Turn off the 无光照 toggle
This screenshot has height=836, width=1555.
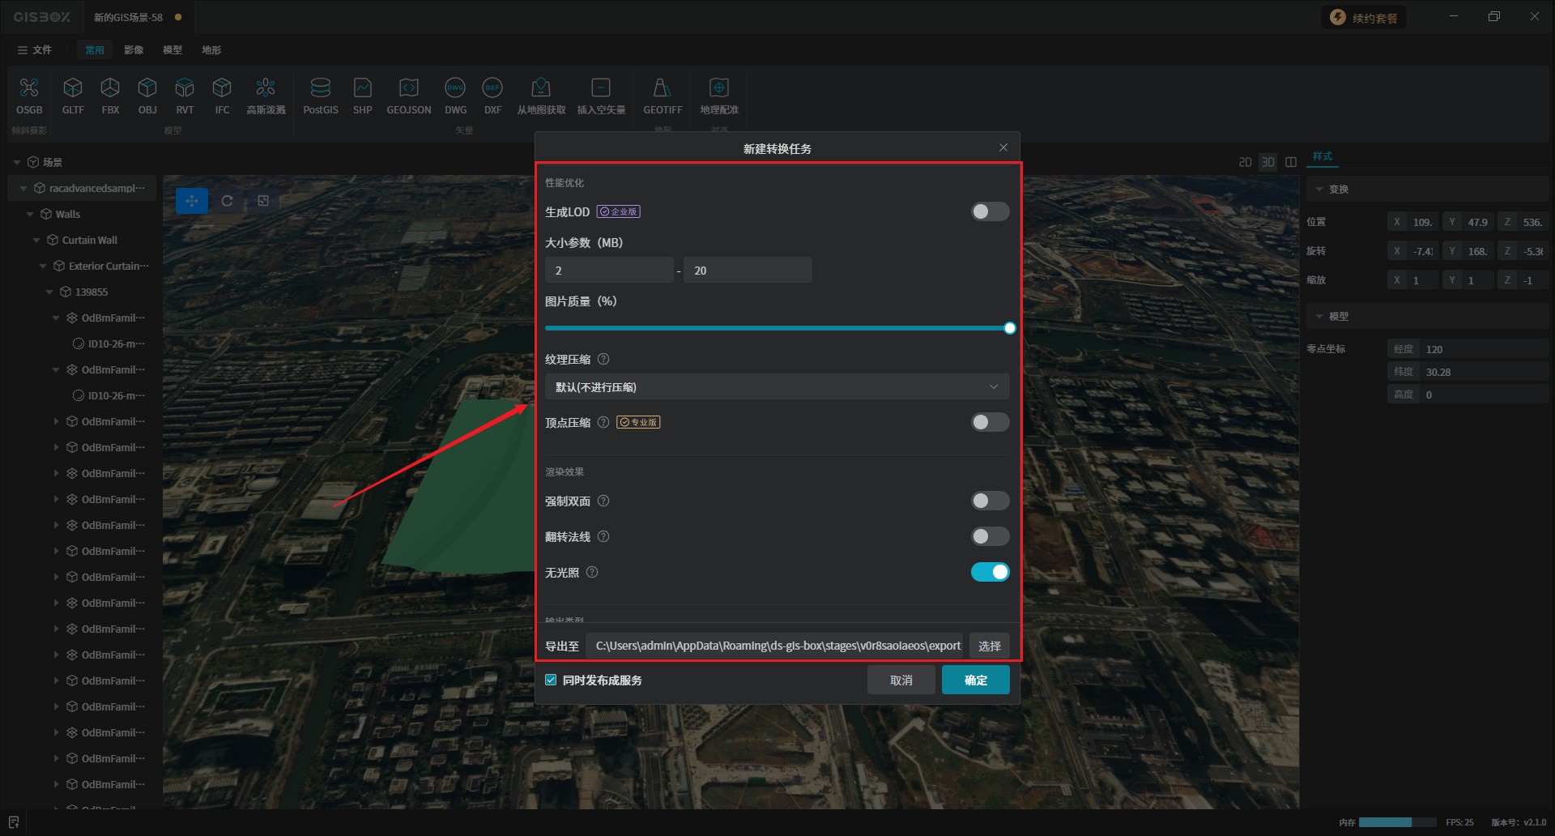[990, 573]
